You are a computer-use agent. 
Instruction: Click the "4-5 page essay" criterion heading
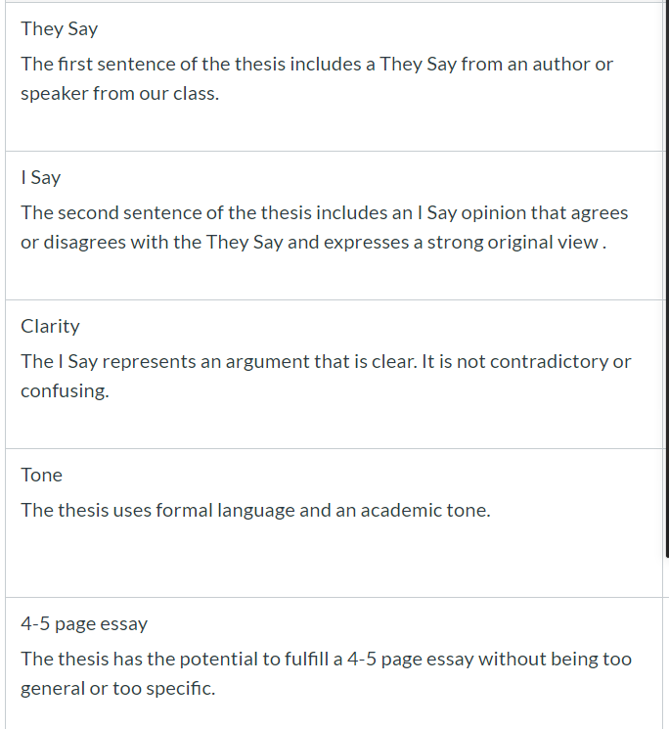tap(84, 624)
